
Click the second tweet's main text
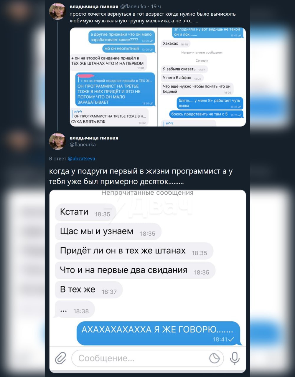point(141,176)
